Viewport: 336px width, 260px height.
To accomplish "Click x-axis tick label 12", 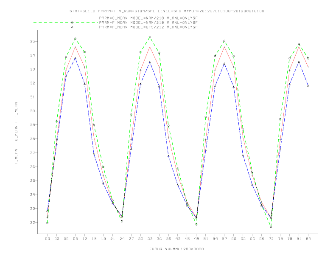I will tap(85, 239).
